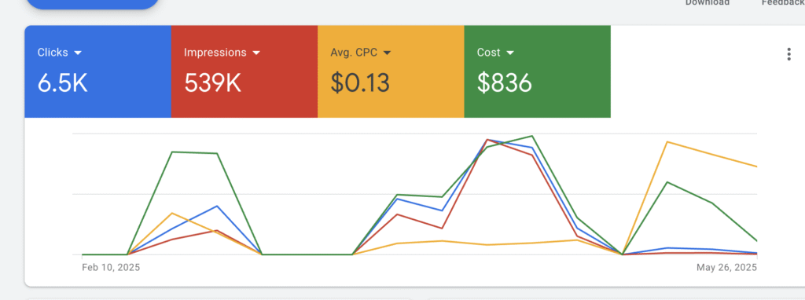The image size is (805, 300).
Task: Select the blue Clicks scorecard showing 6.5K
Action: [98, 71]
